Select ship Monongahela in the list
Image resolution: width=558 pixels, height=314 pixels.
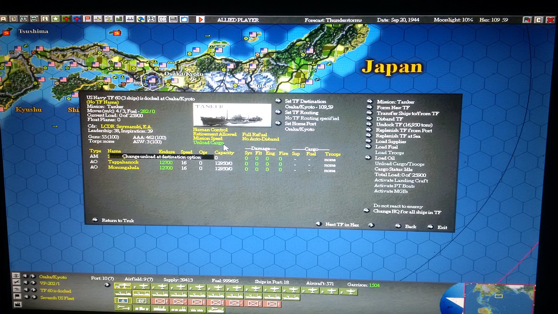124,168
